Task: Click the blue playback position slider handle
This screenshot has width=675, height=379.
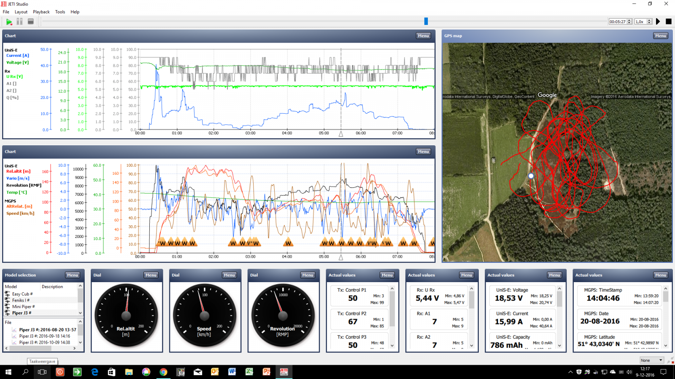Action: point(426,21)
